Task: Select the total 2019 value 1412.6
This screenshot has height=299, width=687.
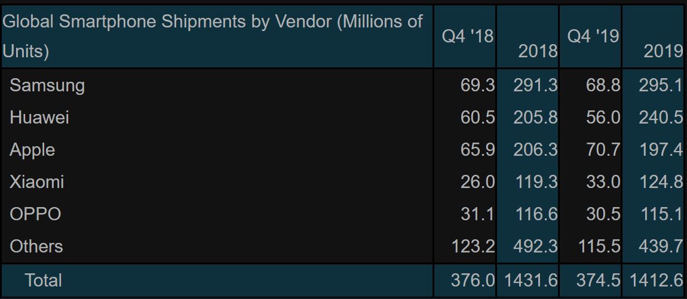Action: [x=657, y=280]
